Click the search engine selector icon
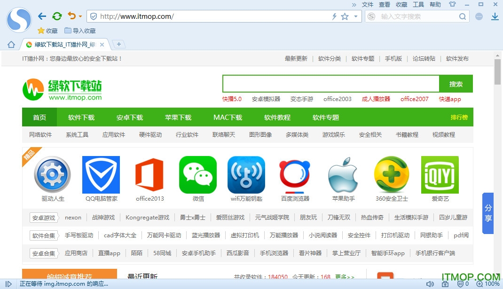 point(371,16)
